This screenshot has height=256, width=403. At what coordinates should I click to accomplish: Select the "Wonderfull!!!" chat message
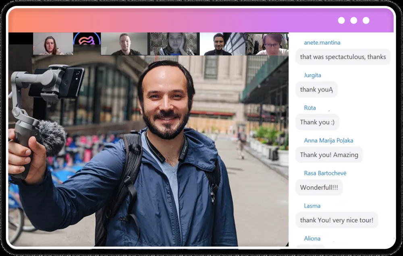tap(319, 187)
